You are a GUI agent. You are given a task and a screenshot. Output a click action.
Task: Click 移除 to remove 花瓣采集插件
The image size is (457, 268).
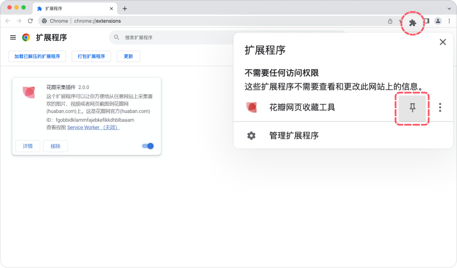pyautogui.click(x=55, y=146)
